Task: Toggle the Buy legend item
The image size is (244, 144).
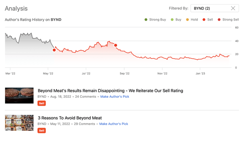Action: tap(176, 20)
